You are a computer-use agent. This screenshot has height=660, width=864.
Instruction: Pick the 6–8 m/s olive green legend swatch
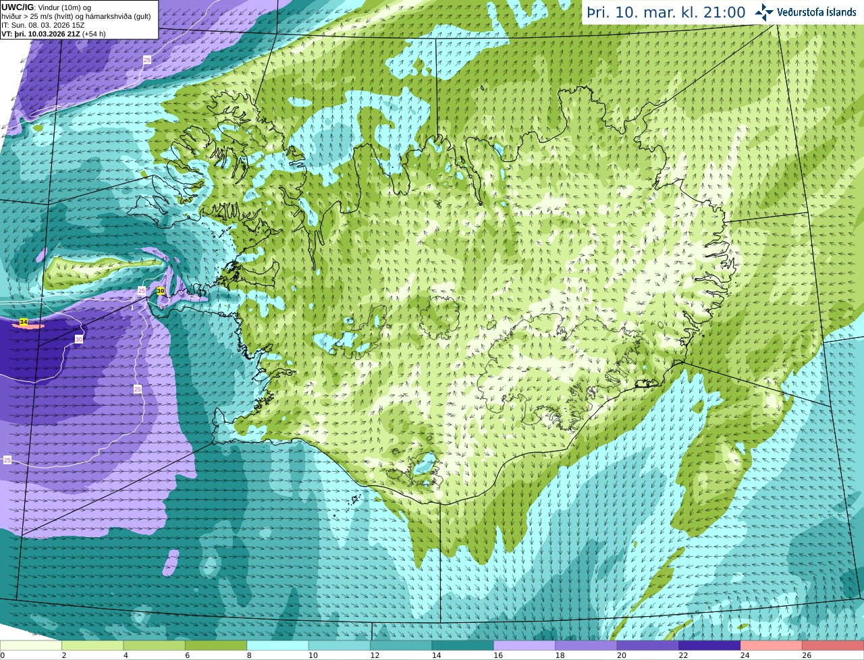pyautogui.click(x=217, y=645)
